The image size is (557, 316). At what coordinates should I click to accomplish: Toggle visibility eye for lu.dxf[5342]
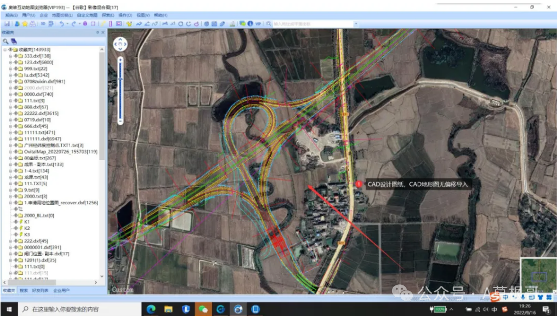click(15, 75)
